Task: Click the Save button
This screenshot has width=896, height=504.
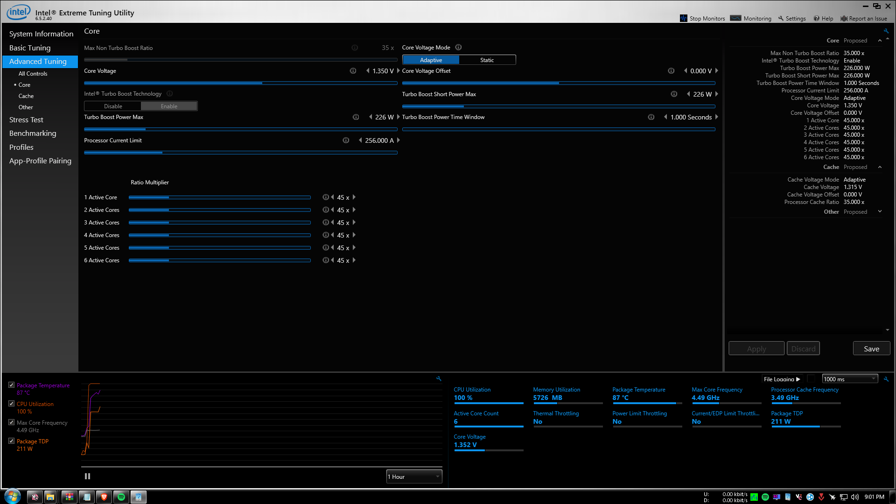Action: point(871,349)
